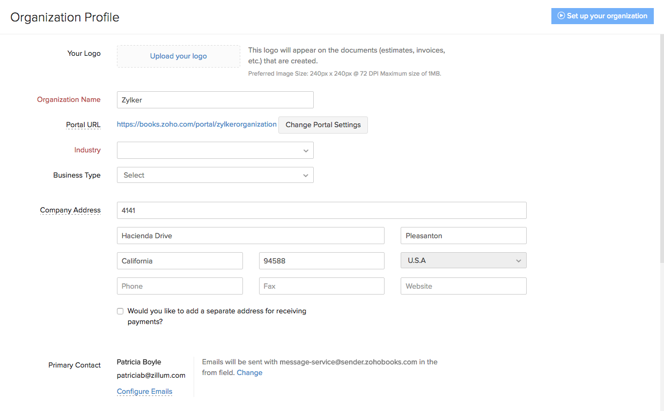Click the 94588 zip code field

tap(321, 261)
